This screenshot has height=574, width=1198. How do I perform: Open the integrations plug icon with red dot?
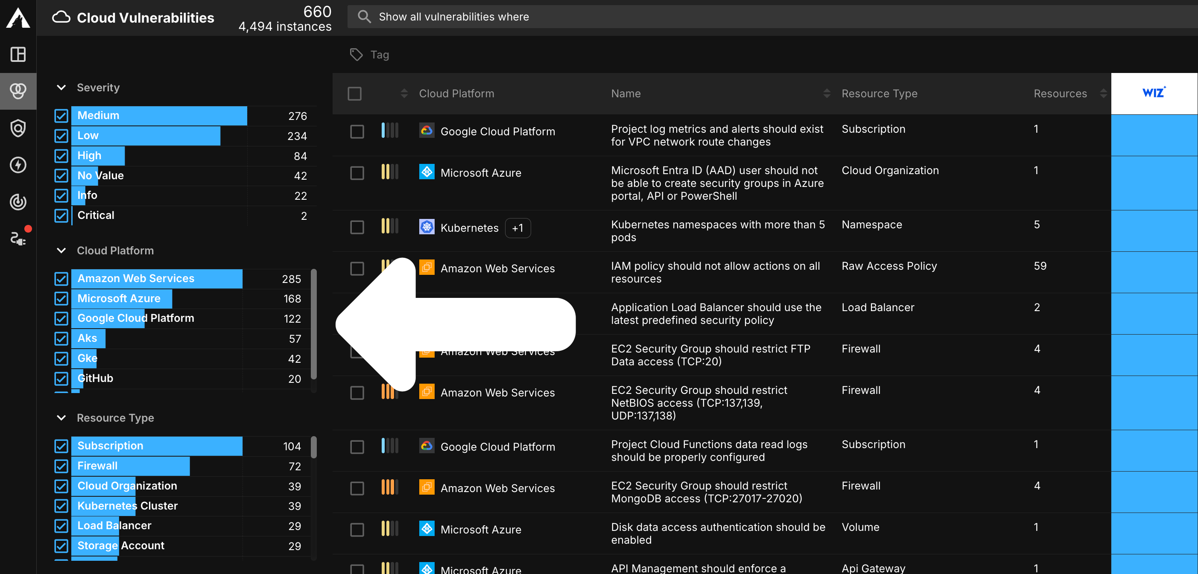pyautogui.click(x=20, y=236)
